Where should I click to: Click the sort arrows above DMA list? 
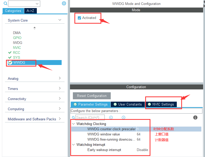[x=34, y=28]
